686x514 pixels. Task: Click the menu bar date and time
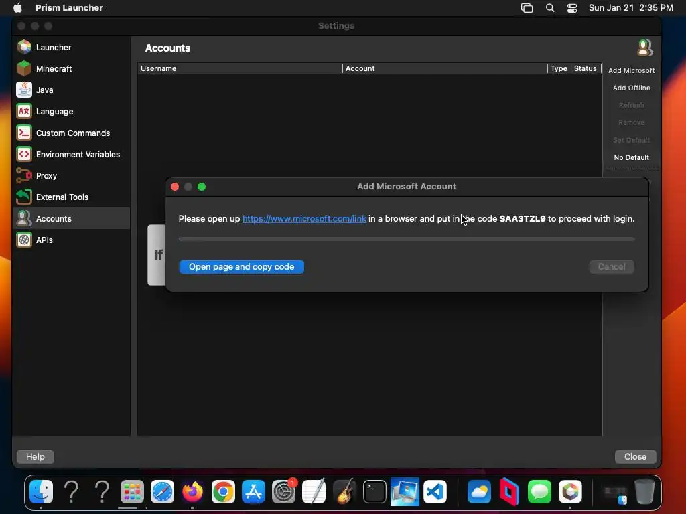(630, 7)
